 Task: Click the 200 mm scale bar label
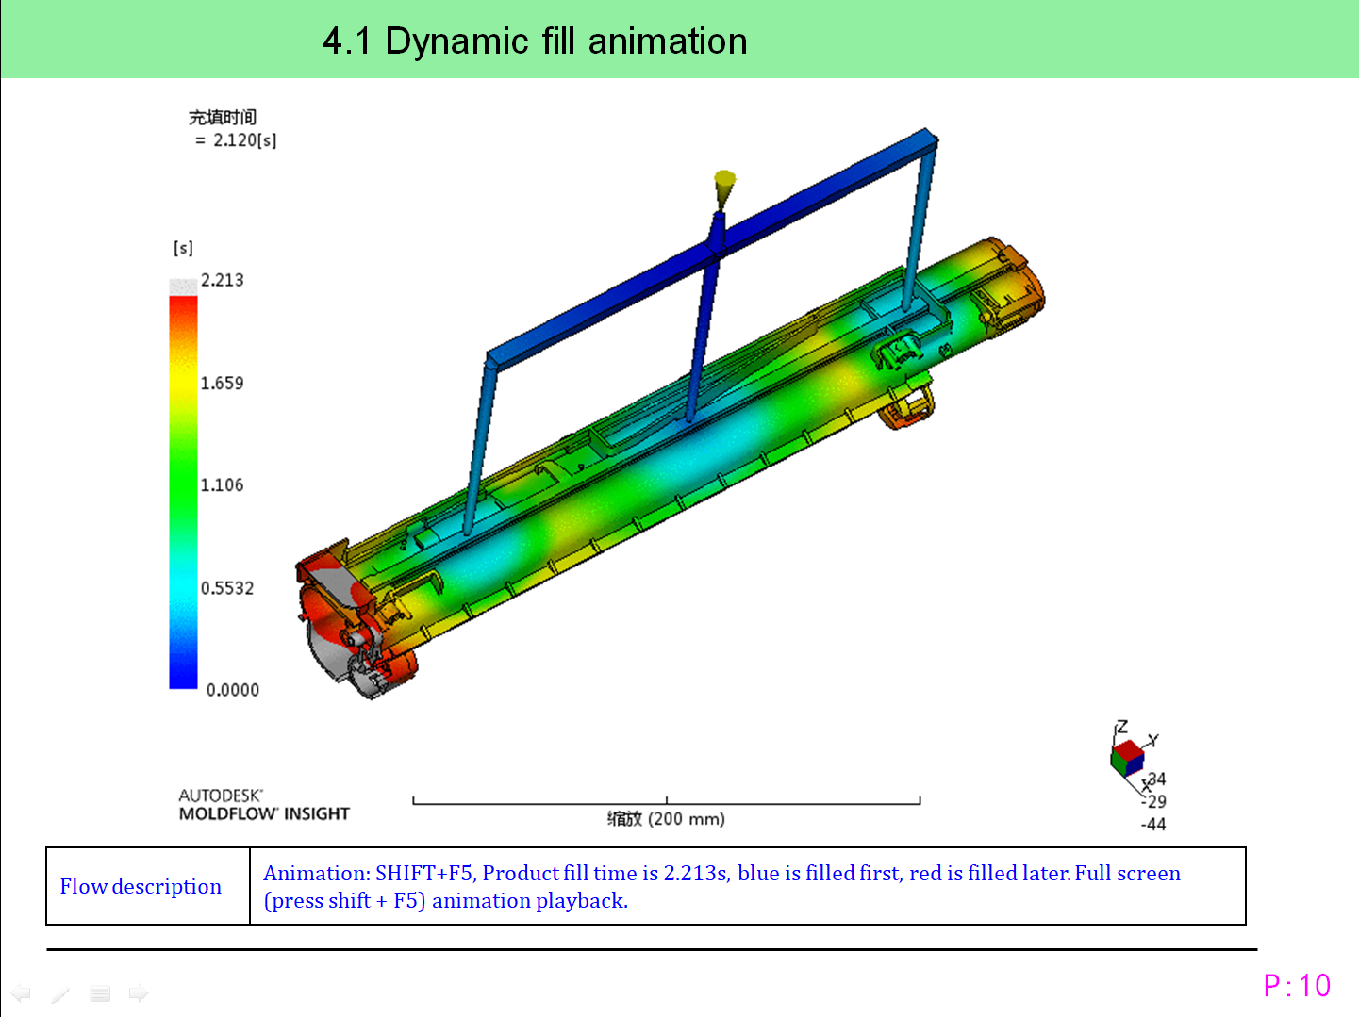click(x=666, y=818)
